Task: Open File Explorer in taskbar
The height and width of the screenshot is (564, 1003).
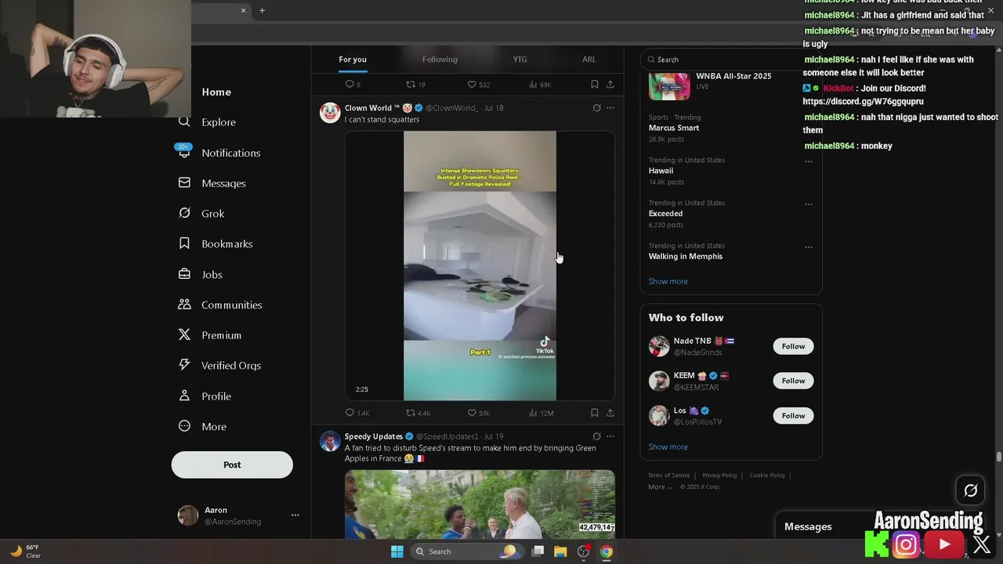Action: pyautogui.click(x=560, y=551)
